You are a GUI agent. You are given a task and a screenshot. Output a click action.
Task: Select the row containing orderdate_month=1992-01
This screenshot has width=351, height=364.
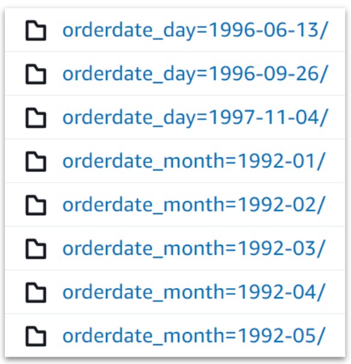tap(175, 161)
